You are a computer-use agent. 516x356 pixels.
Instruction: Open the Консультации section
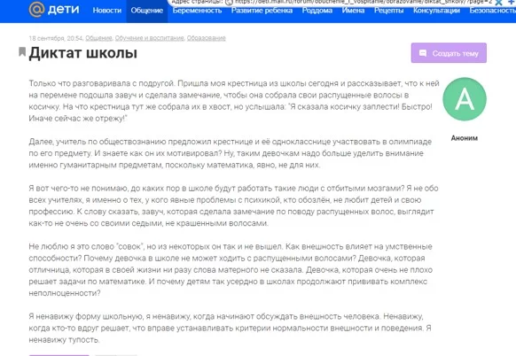point(436,11)
